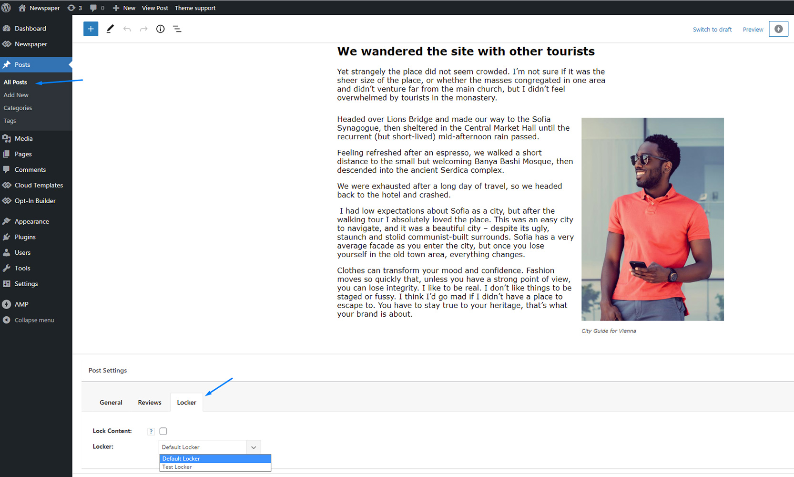Open the Locker dropdown
Screen dimensions: 794x477
(x=210, y=447)
